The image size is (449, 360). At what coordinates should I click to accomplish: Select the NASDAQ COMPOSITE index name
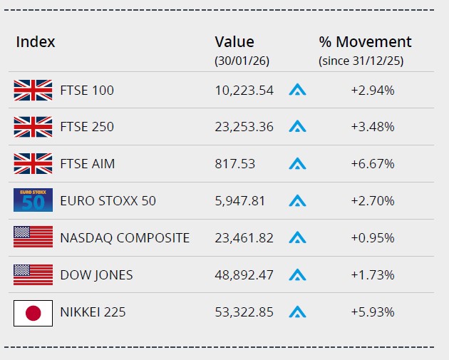click(x=125, y=238)
